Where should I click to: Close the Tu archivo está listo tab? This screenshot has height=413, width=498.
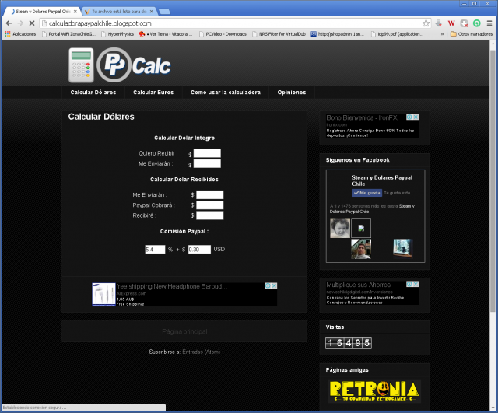pyautogui.click(x=151, y=12)
